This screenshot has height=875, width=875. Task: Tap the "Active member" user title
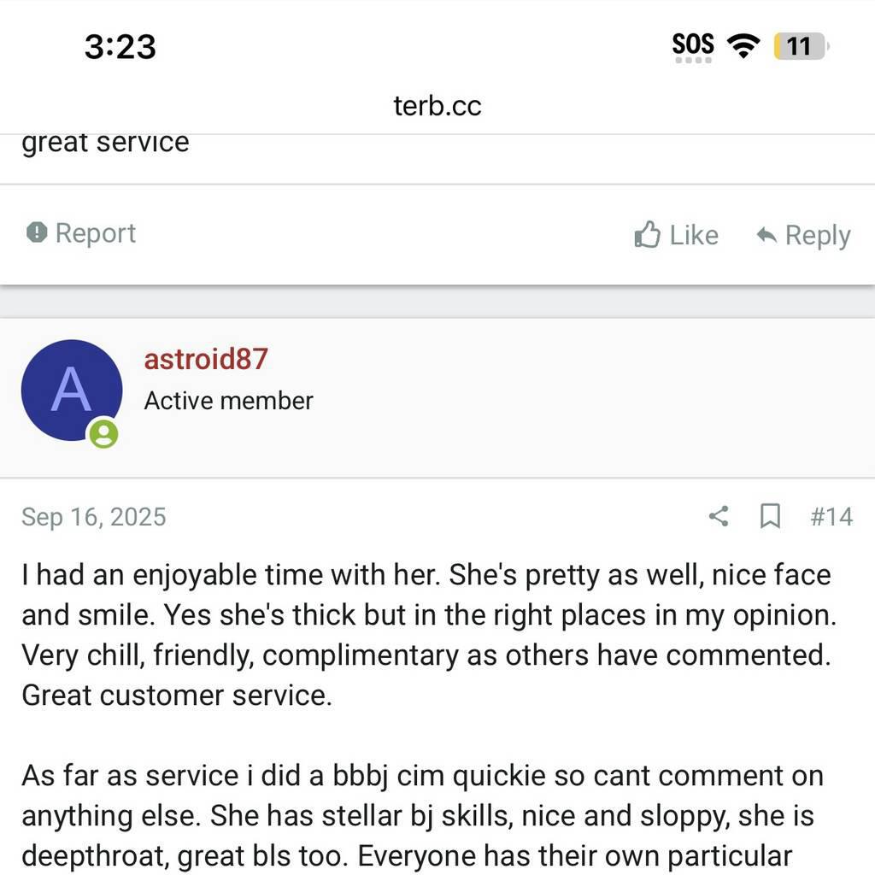point(228,401)
